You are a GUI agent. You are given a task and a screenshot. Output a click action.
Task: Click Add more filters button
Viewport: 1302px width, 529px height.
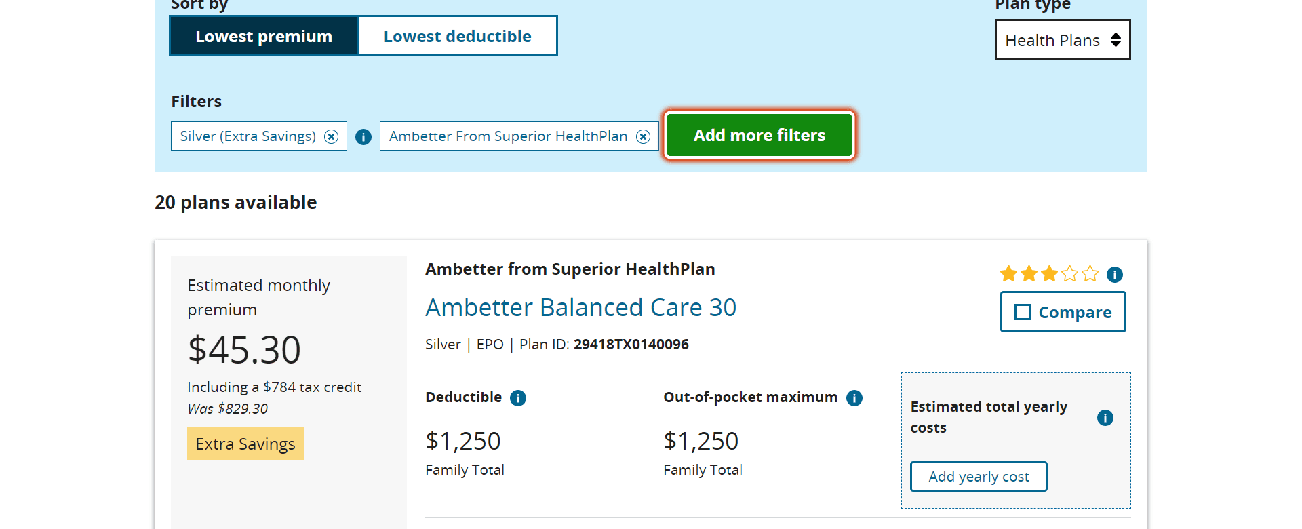(x=759, y=136)
